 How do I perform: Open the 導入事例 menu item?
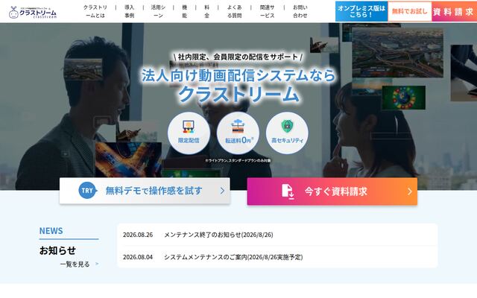[x=129, y=11]
